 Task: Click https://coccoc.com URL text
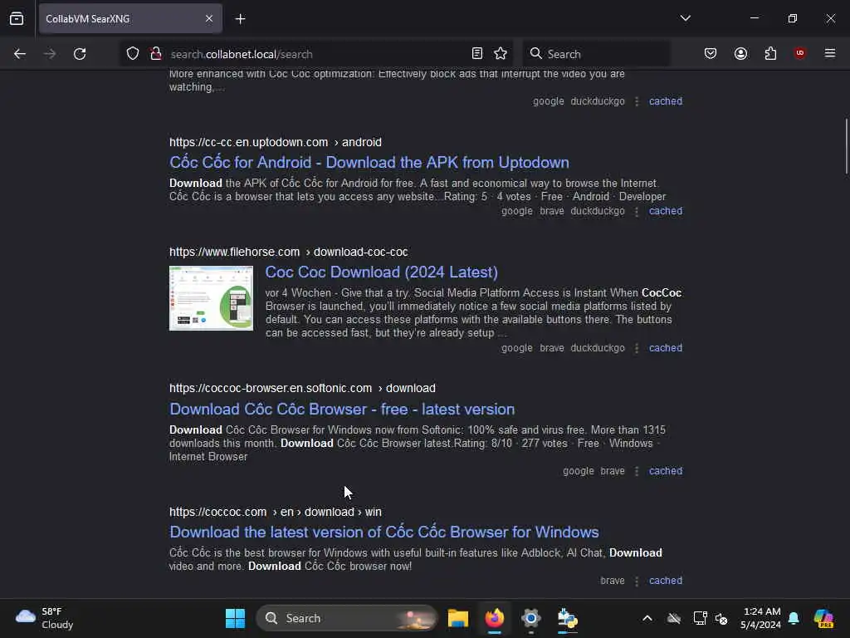click(x=218, y=512)
